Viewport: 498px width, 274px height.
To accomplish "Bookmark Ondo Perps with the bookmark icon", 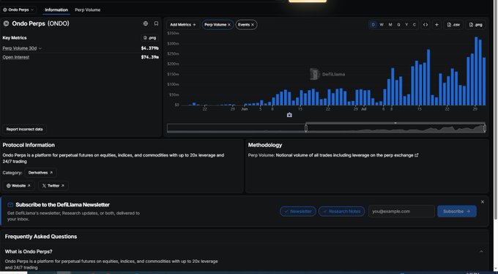I will (156, 23).
